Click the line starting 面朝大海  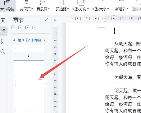[x=128, y=77]
